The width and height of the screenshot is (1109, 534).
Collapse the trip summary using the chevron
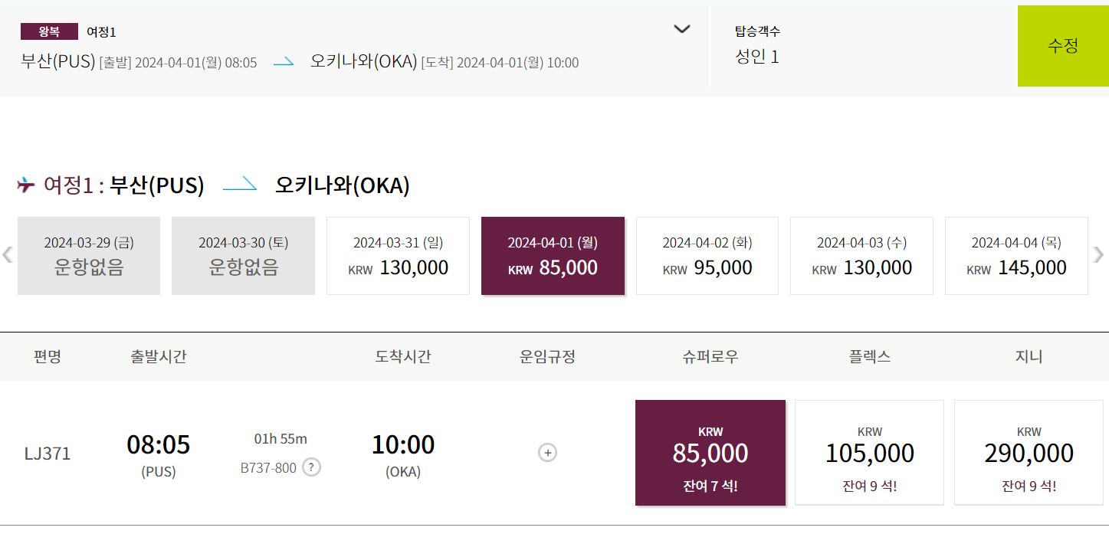pos(681,29)
